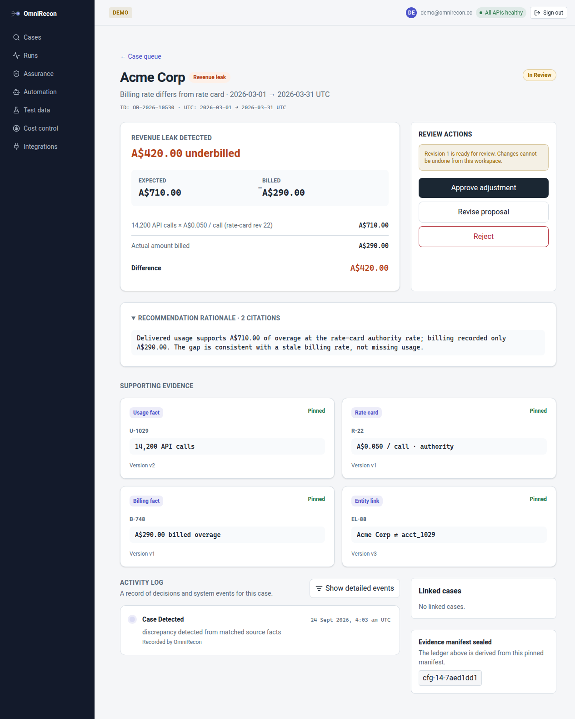Click the Case Detected timeline dot
Image resolution: width=575 pixels, height=719 pixels.
(x=132, y=619)
